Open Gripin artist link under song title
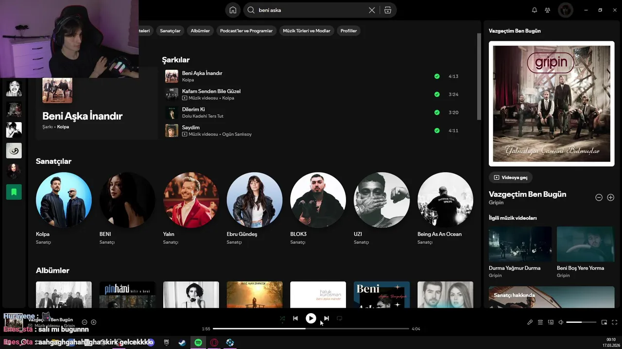 point(496,203)
